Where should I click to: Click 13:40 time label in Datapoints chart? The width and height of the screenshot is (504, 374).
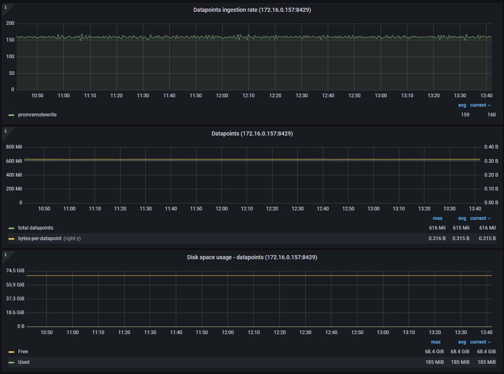475,209
